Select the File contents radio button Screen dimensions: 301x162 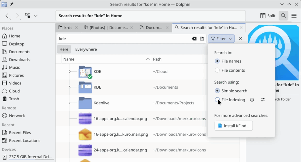point(218,70)
